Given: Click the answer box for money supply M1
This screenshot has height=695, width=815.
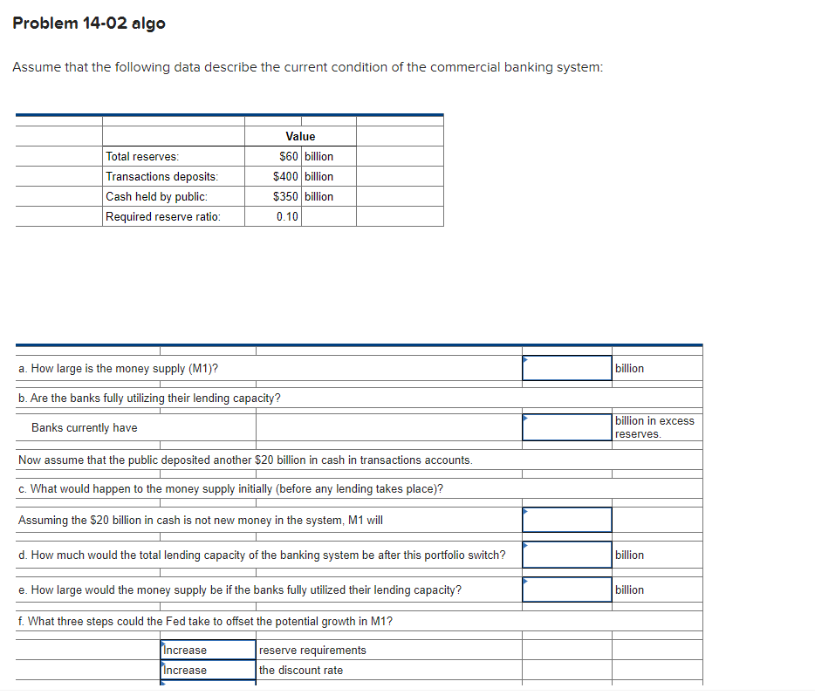Looking at the screenshot, I should click(x=565, y=367).
